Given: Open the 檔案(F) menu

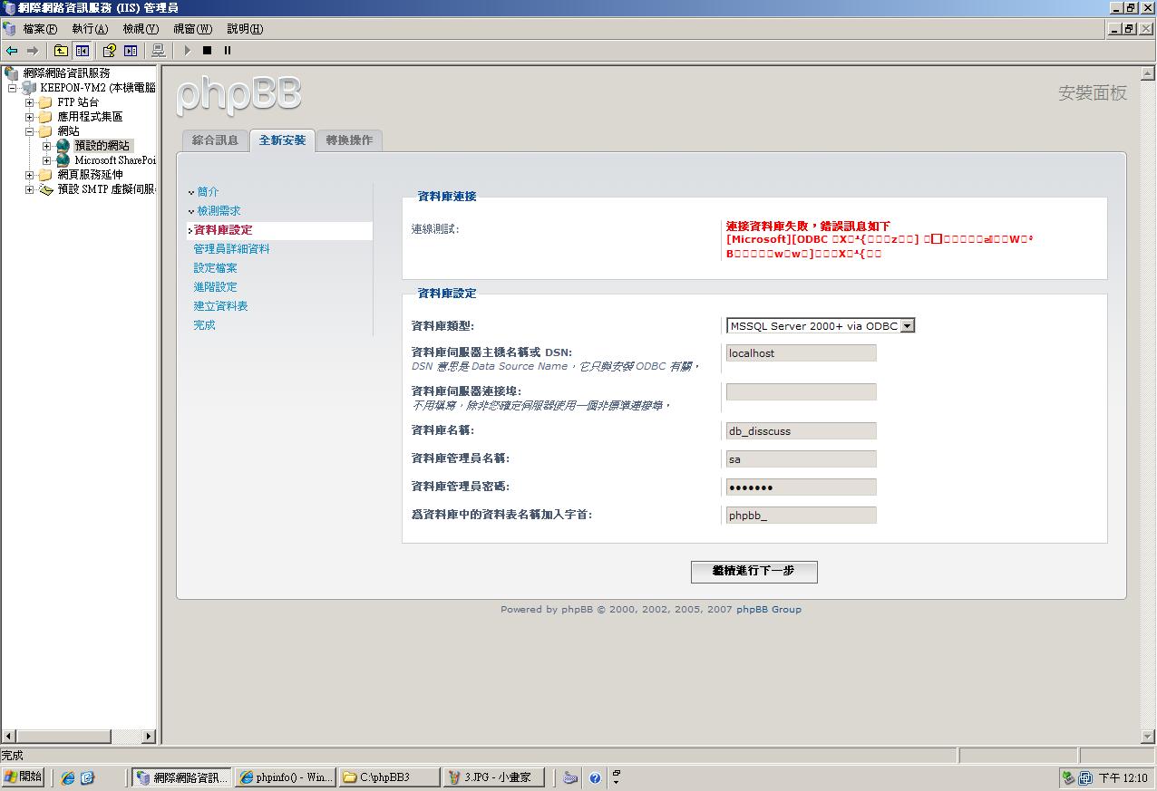Looking at the screenshot, I should click(39, 29).
